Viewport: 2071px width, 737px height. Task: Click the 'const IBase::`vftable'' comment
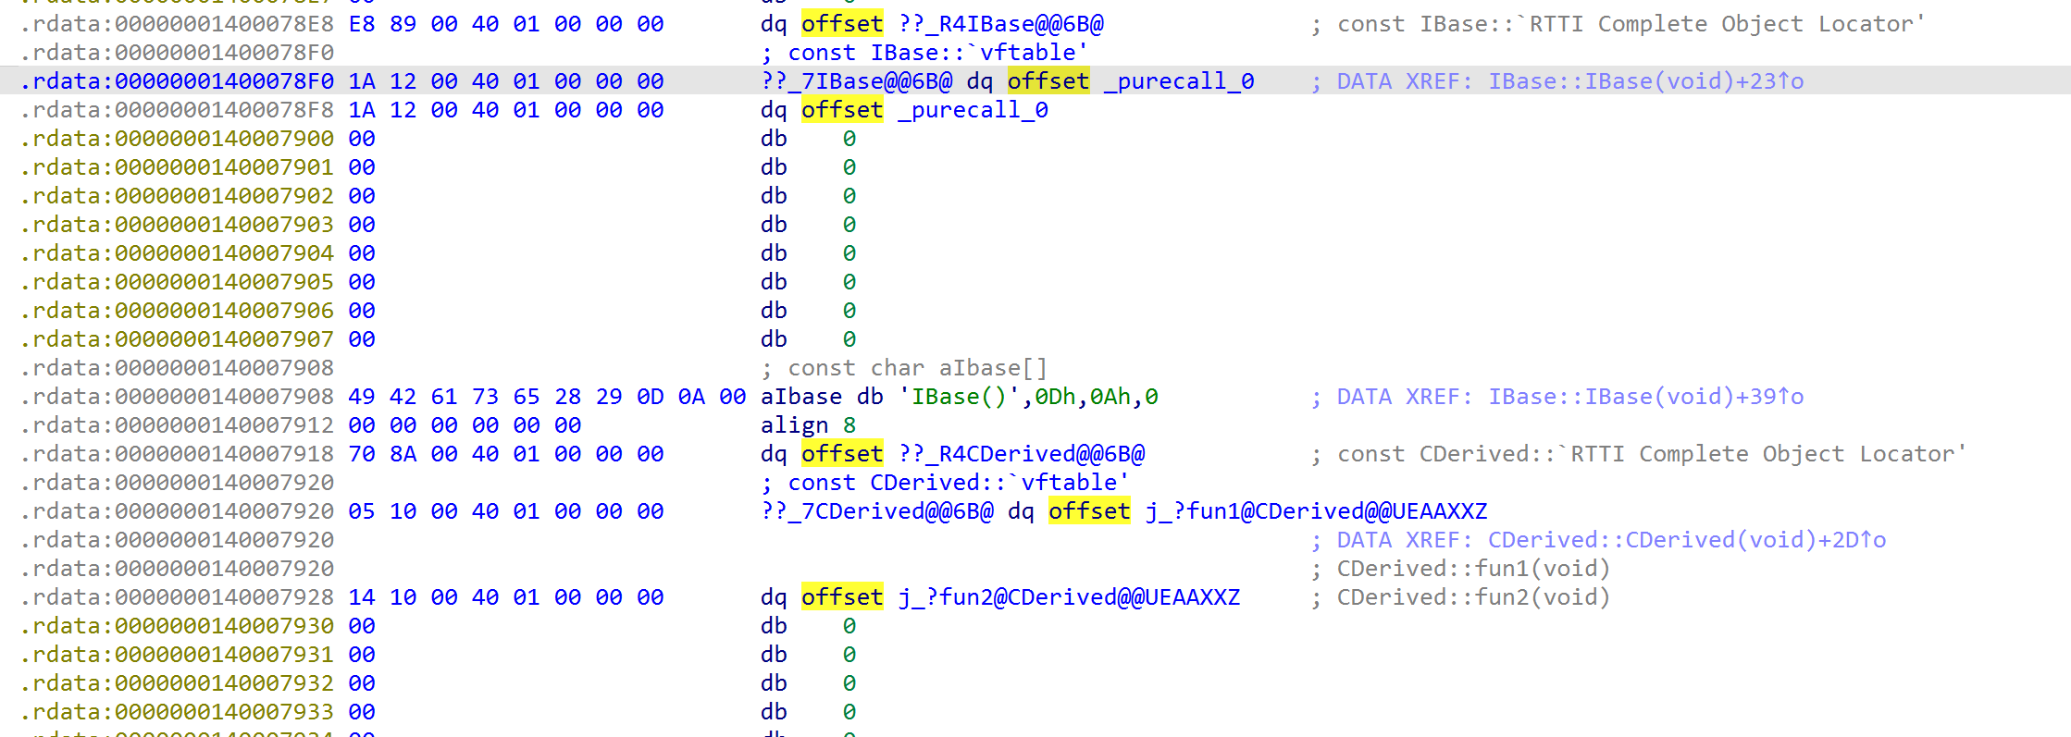click(x=924, y=53)
